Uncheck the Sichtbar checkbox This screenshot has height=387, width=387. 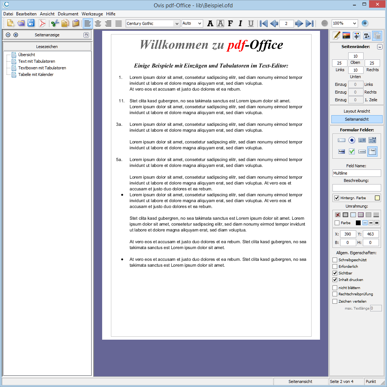click(x=335, y=273)
